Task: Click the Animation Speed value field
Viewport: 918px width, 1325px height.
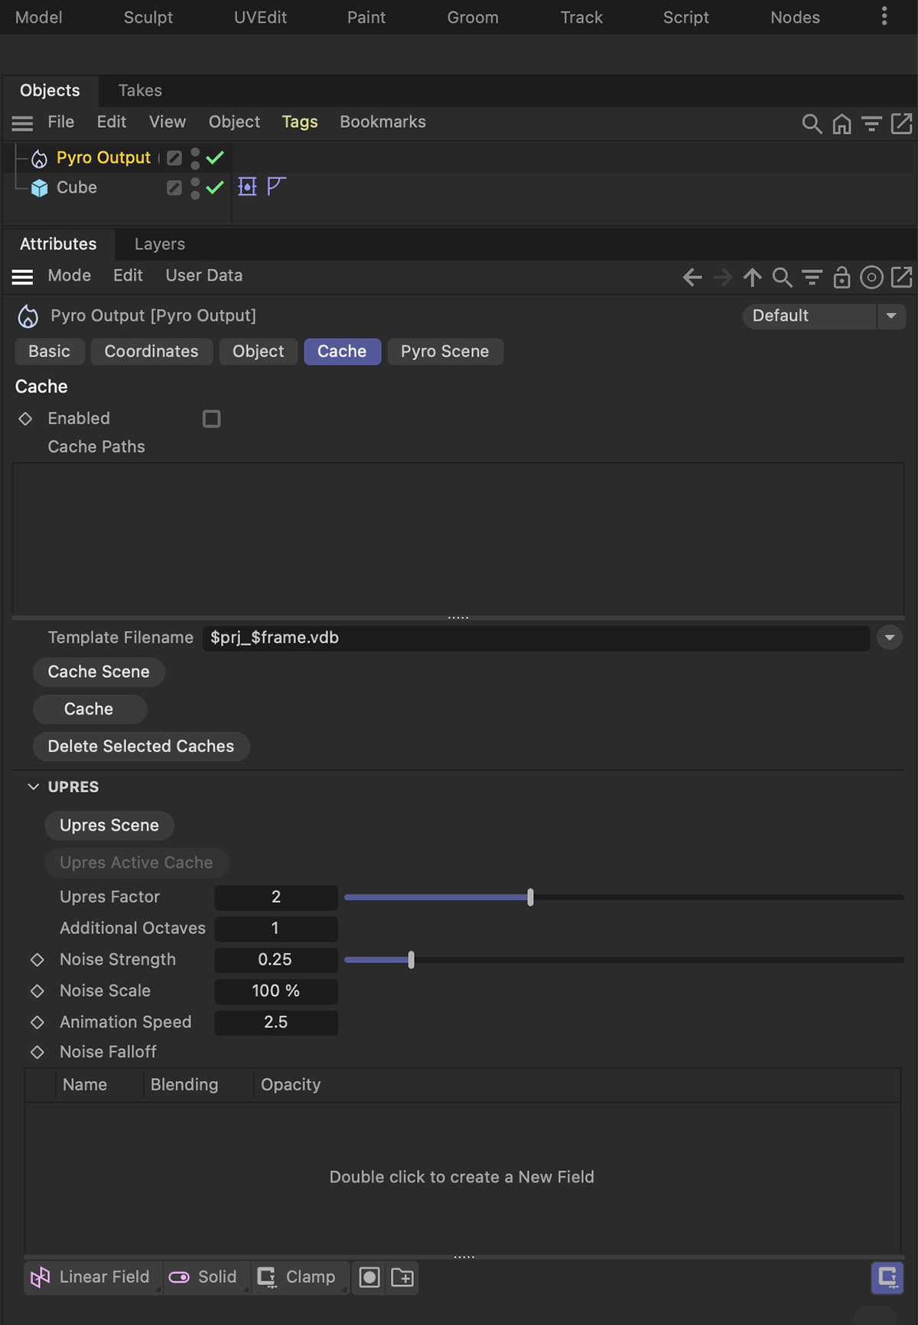Action: pos(276,1023)
